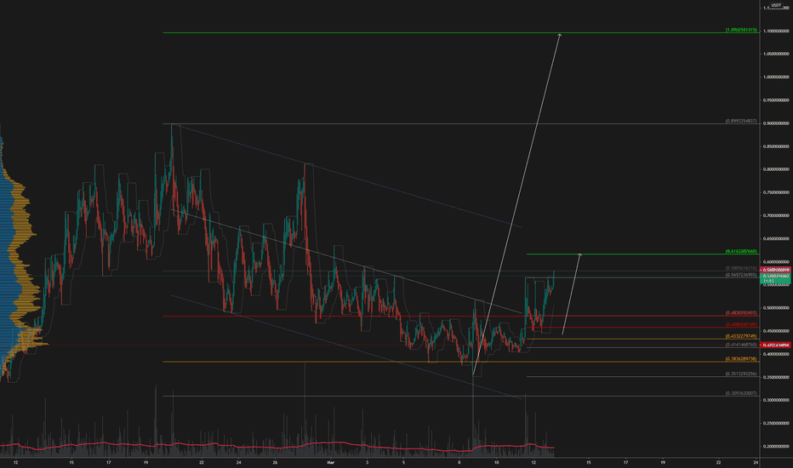Click the 26 date label on the time axis
793x468 pixels.
(275, 462)
